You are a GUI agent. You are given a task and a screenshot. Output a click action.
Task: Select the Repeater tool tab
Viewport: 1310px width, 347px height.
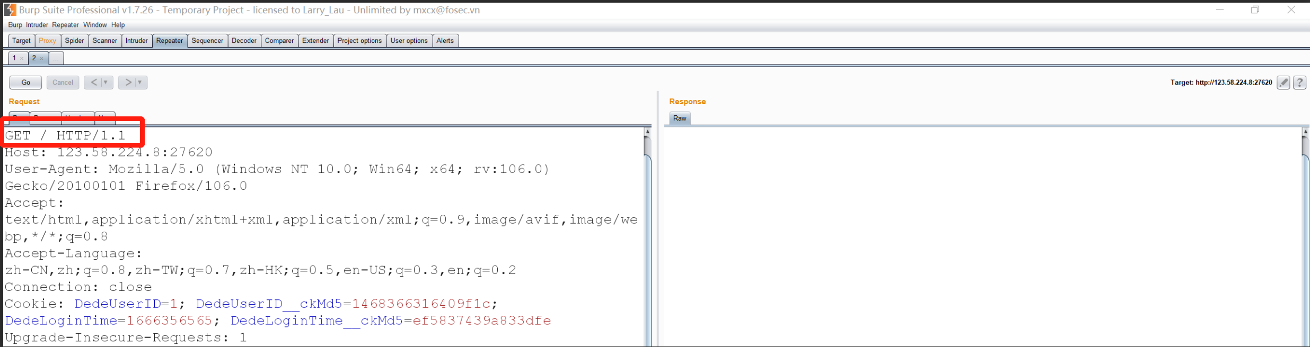point(170,41)
